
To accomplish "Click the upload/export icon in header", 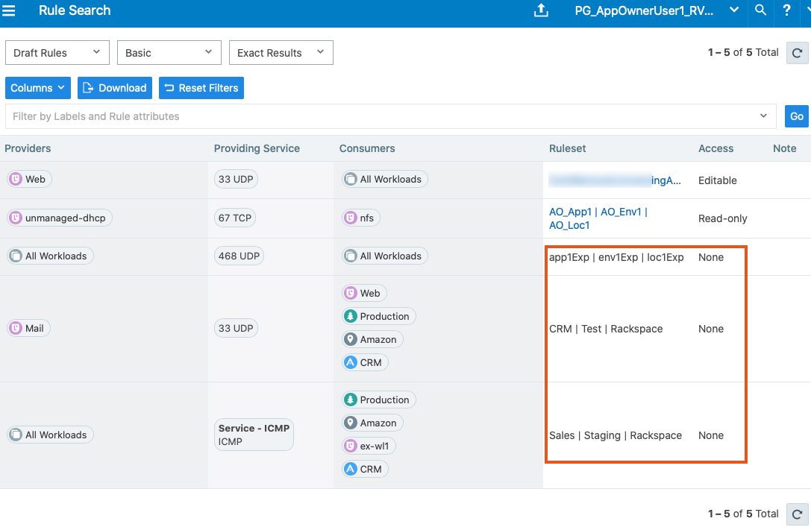I will pos(541,10).
